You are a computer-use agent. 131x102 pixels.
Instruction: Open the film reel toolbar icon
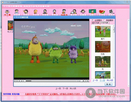tap(111, 13)
